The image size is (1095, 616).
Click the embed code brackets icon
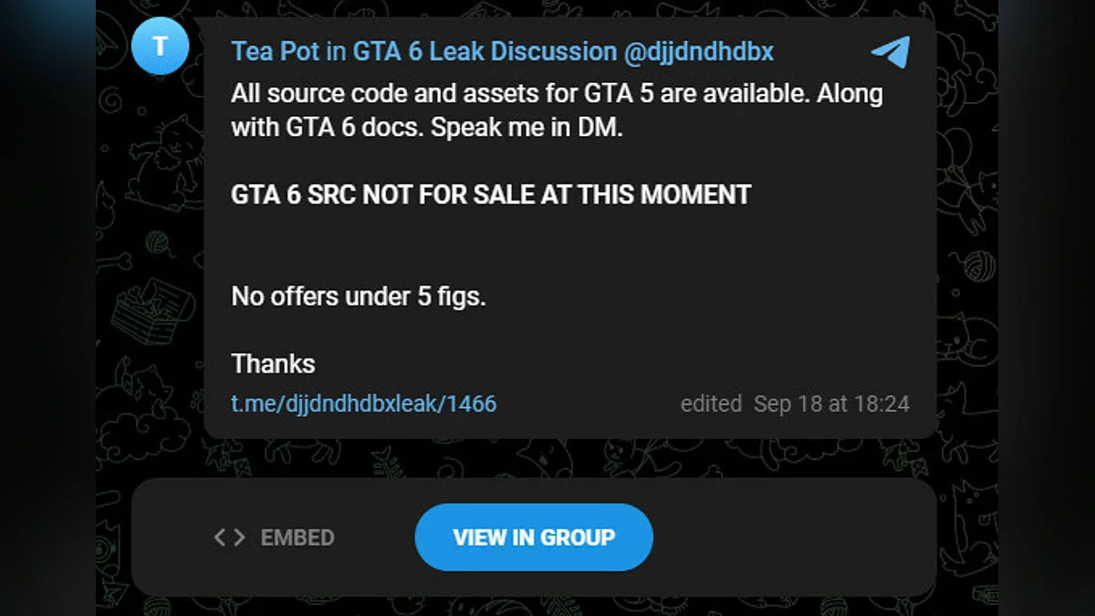pos(229,538)
